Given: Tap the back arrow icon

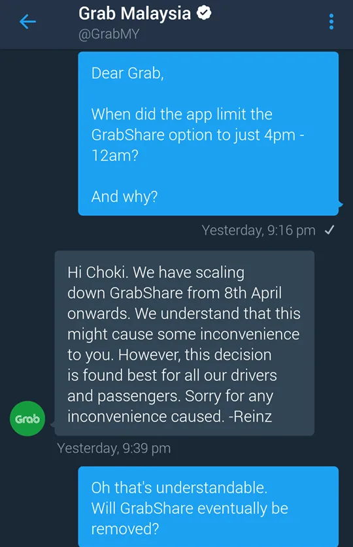Looking at the screenshot, I should tap(27, 22).
